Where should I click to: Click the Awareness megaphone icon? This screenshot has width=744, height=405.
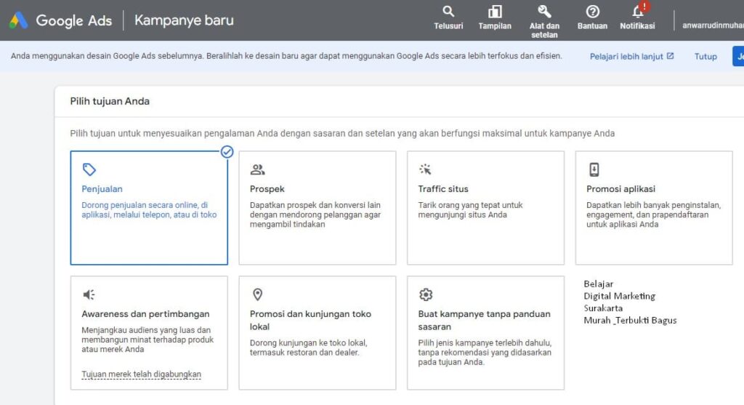pos(89,294)
